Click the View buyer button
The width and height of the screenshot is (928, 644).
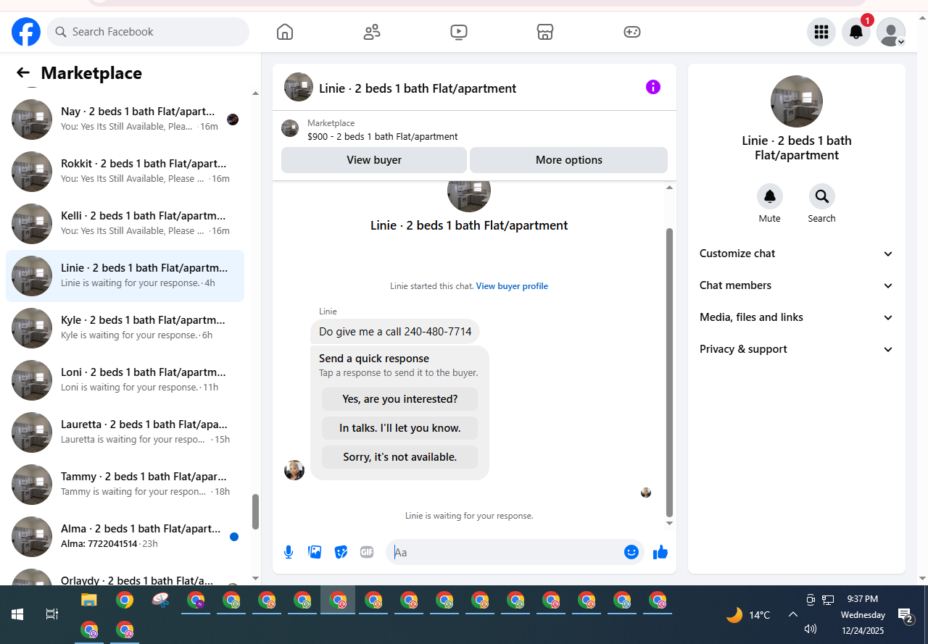374,160
